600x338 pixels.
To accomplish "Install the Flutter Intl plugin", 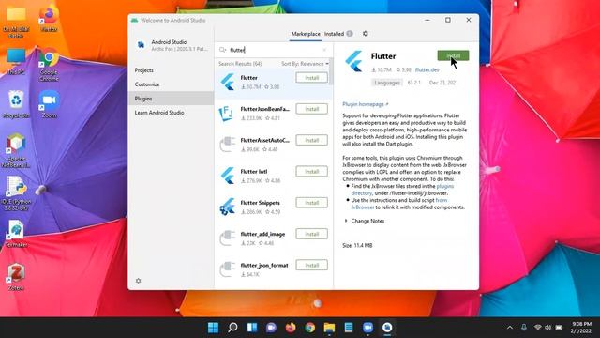I will (312, 171).
